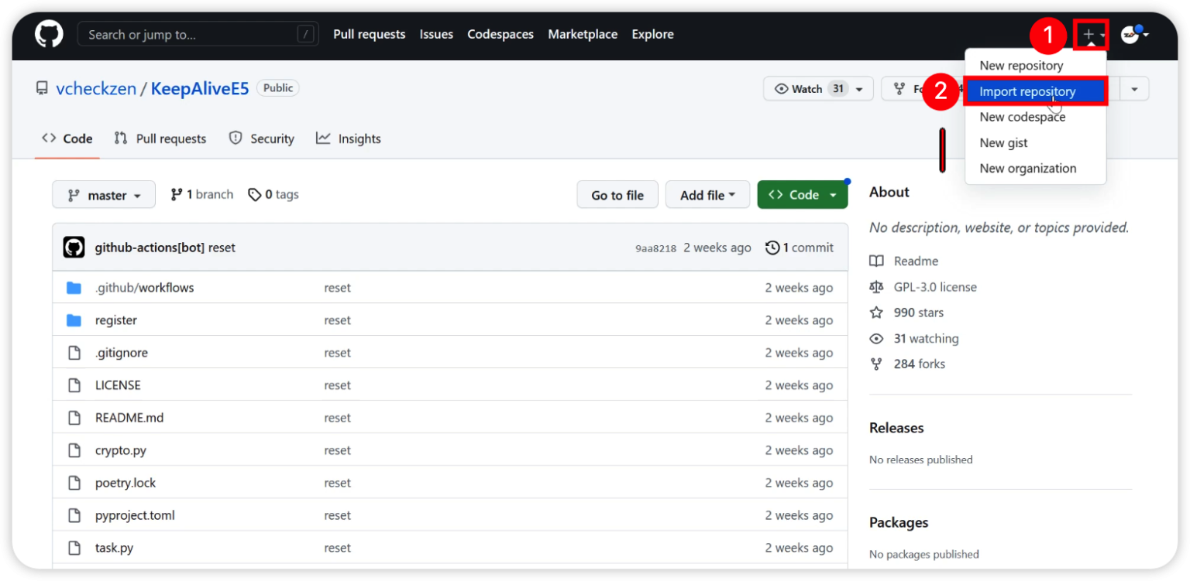Viewport: 1190px width, 581px height.
Task: Switch to the Code tab
Action: pyautogui.click(x=67, y=138)
